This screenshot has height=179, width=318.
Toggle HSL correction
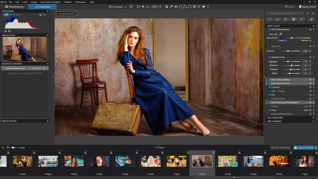pyautogui.click(x=269, y=95)
